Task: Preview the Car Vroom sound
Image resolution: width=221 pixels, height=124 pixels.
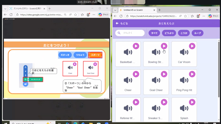Action: point(192,46)
